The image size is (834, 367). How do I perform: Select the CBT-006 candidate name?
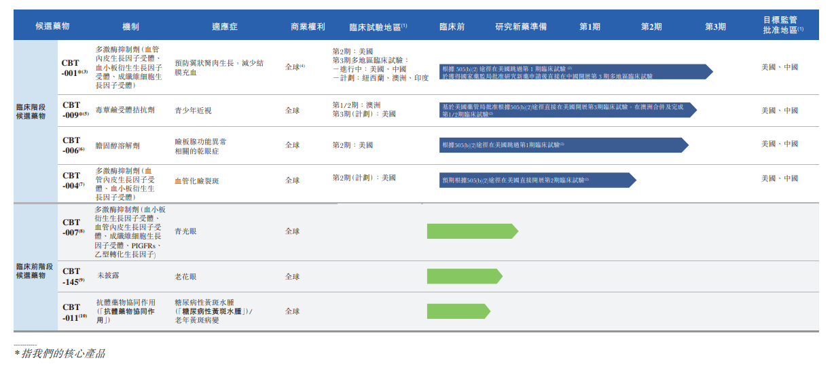point(73,144)
